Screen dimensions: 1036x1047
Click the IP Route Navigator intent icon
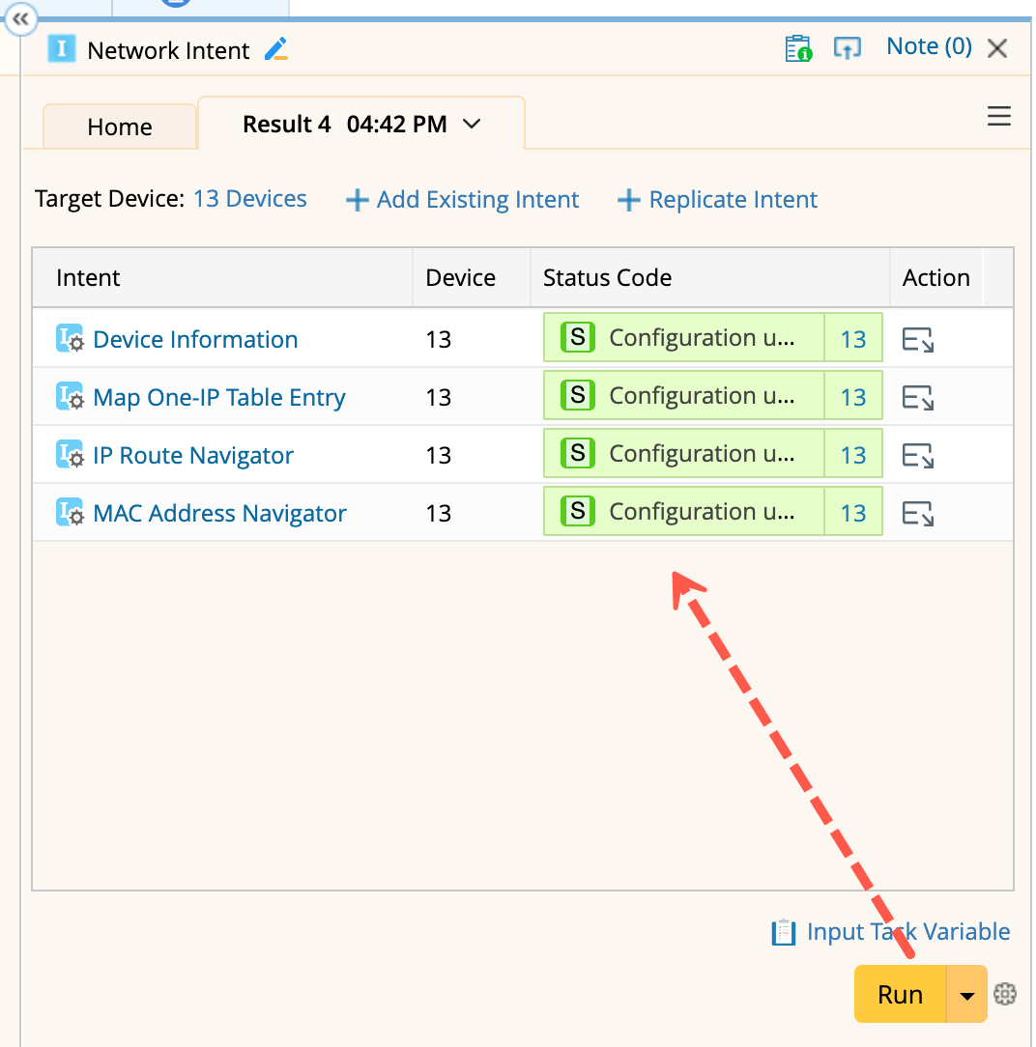click(x=70, y=454)
